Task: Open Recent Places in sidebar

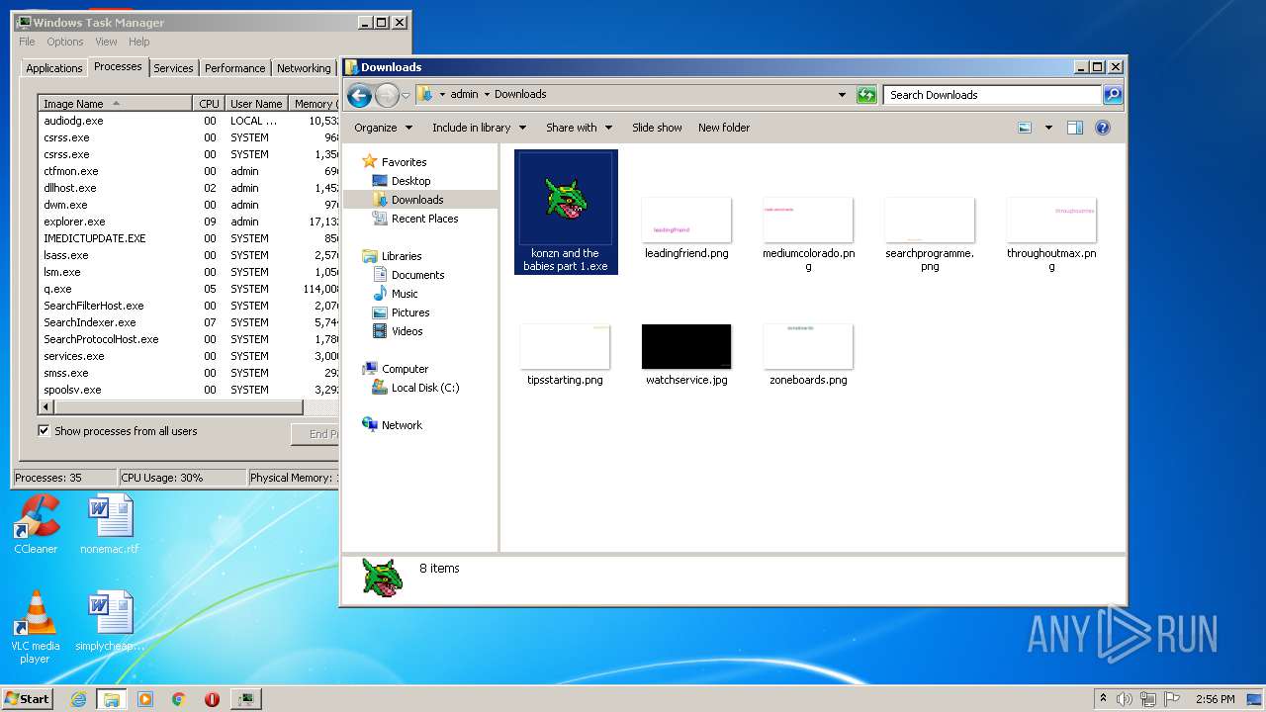Action: (x=424, y=219)
